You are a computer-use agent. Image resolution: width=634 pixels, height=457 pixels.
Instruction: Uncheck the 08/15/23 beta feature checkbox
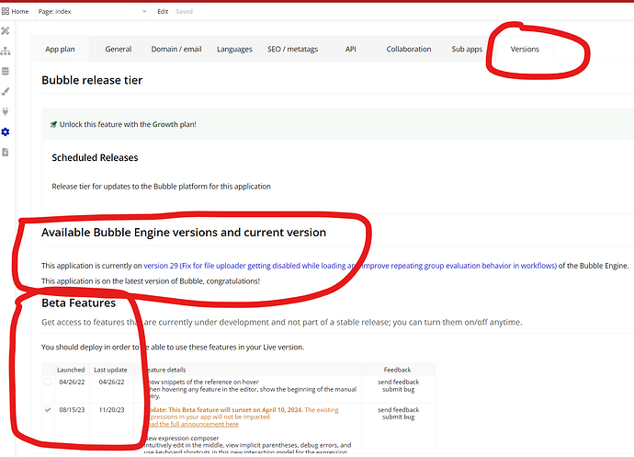pyautogui.click(x=48, y=409)
